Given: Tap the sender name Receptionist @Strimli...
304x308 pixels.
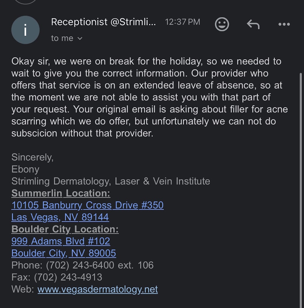Looking at the screenshot, I should coord(103,22).
